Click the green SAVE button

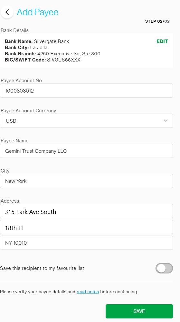pyautogui.click(x=139, y=311)
